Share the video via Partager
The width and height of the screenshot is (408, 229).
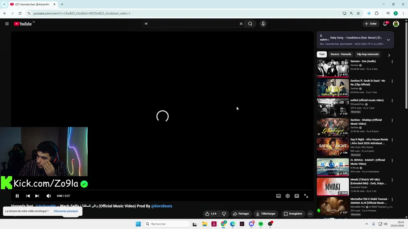(241, 214)
